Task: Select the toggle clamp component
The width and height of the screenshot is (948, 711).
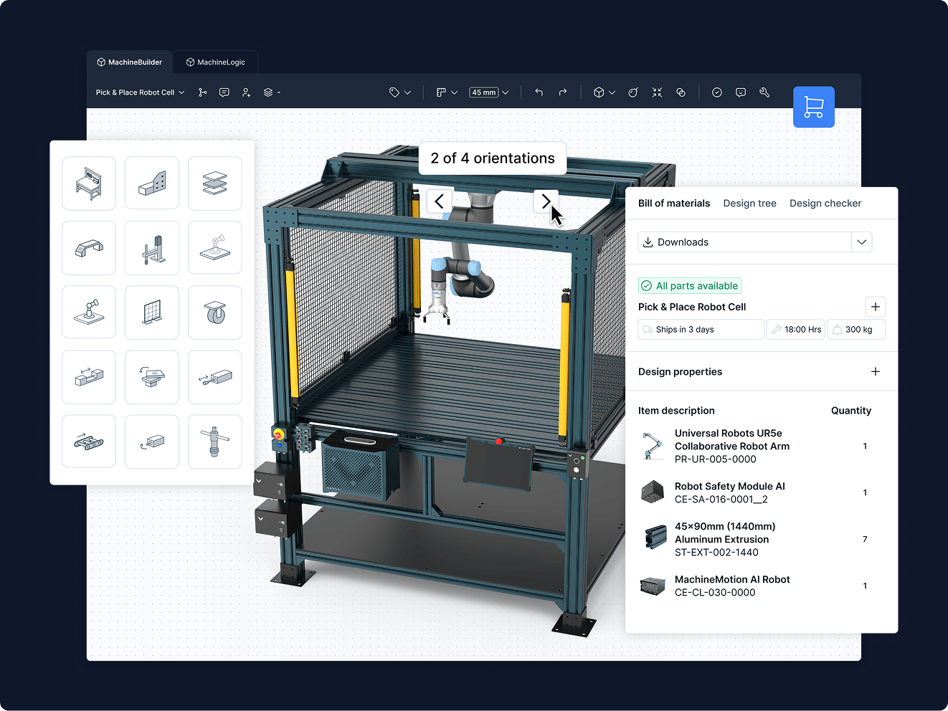Action: pyautogui.click(x=152, y=248)
